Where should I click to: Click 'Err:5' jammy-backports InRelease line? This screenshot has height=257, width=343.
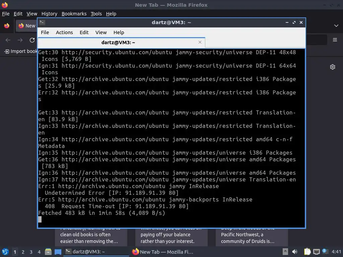coord(145,199)
